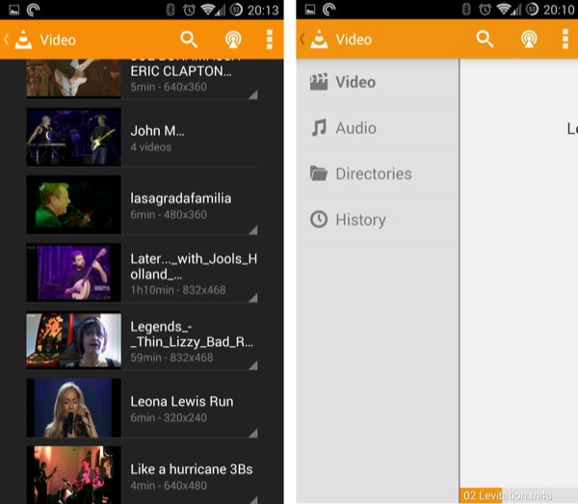Tap the 'John M...' title text
Image resolution: width=578 pixels, height=504 pixels.
pyautogui.click(x=157, y=130)
